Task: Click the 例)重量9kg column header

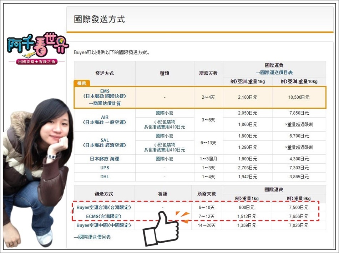Action: 299,198
